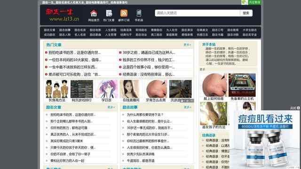Open 经典语录 sidebar heading

[209, 135]
